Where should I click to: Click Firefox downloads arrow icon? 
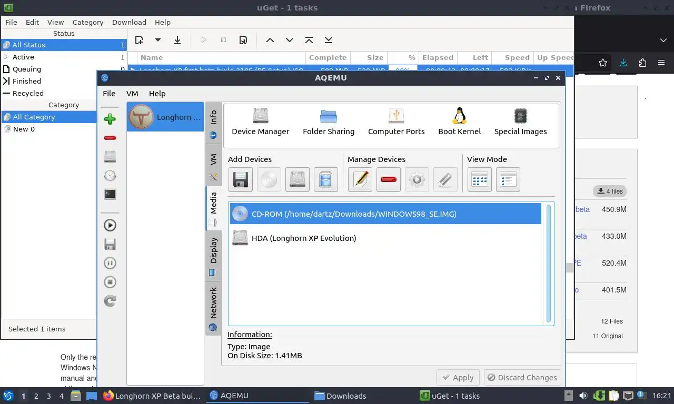(623, 63)
